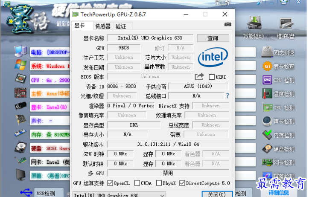This screenshot has width=309, height=197.
Task: Click the 多 GPU field showing 禁用
Action: pos(168,173)
